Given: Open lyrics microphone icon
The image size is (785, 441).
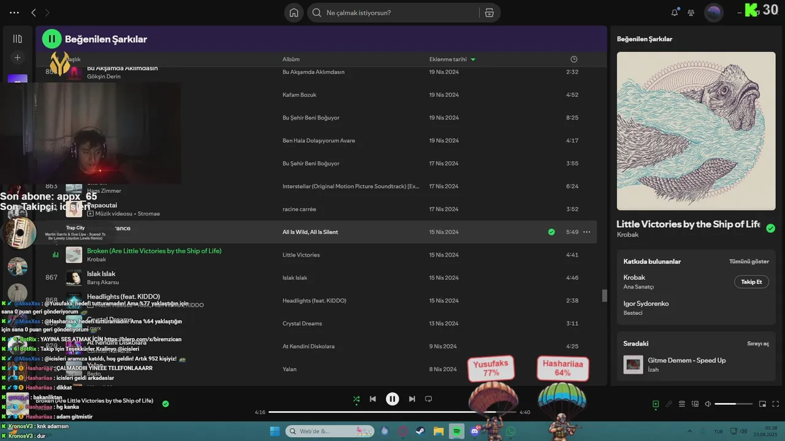Looking at the screenshot, I should [669, 404].
